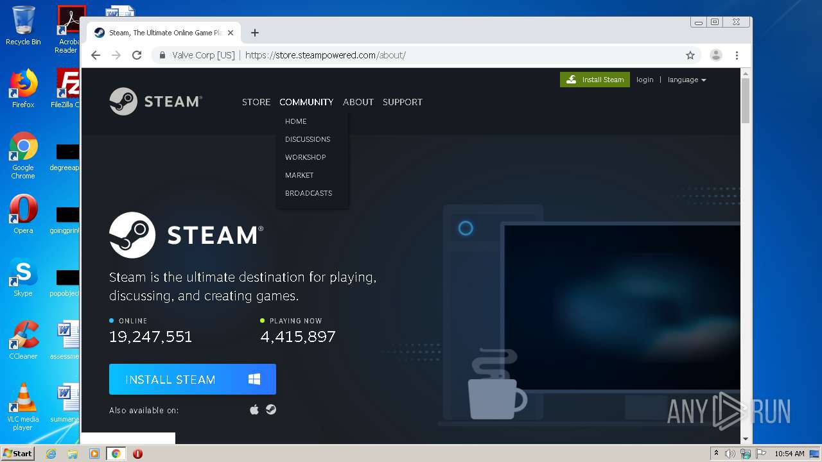Close the Steam browser tab

231,33
